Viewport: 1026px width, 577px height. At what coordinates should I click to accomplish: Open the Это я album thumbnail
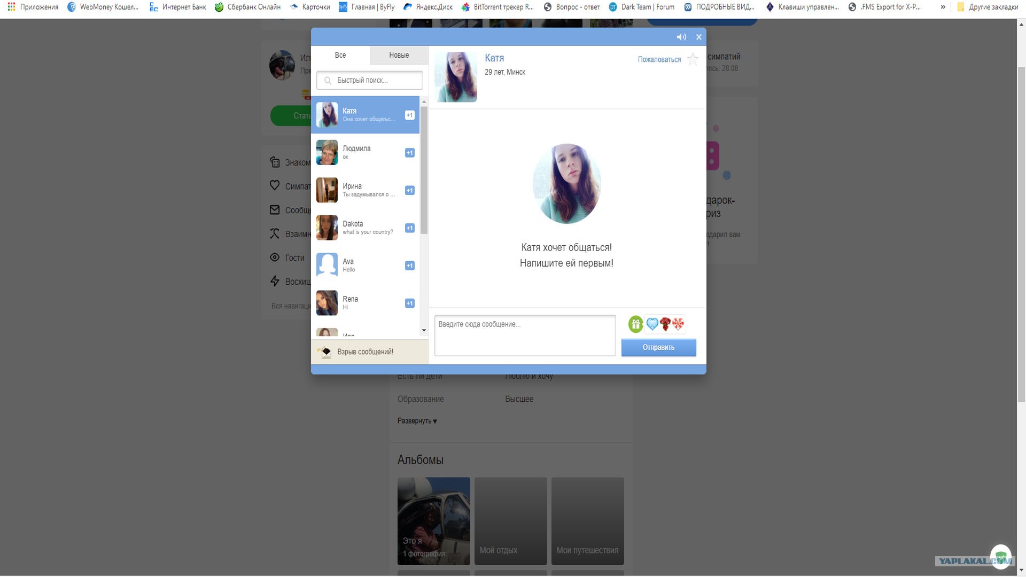click(x=434, y=521)
